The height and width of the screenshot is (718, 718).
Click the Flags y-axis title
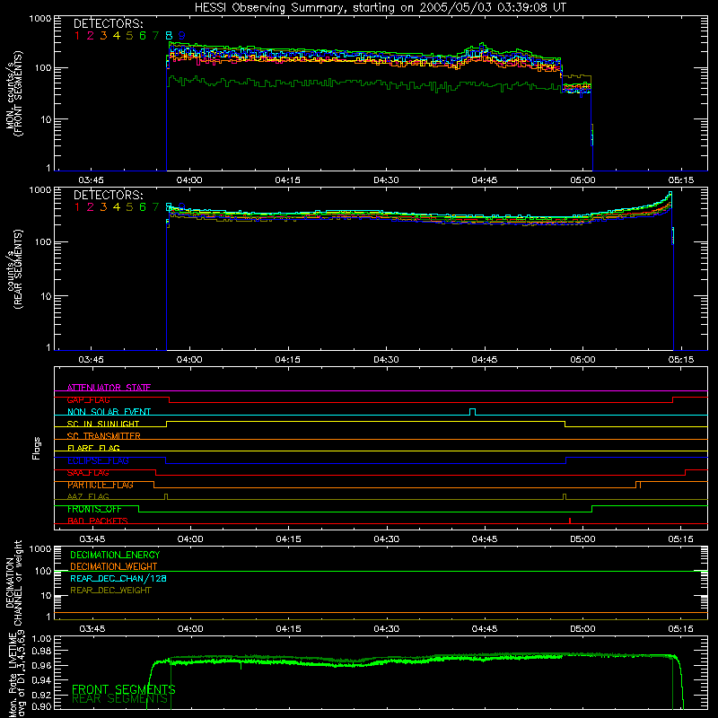[37, 448]
